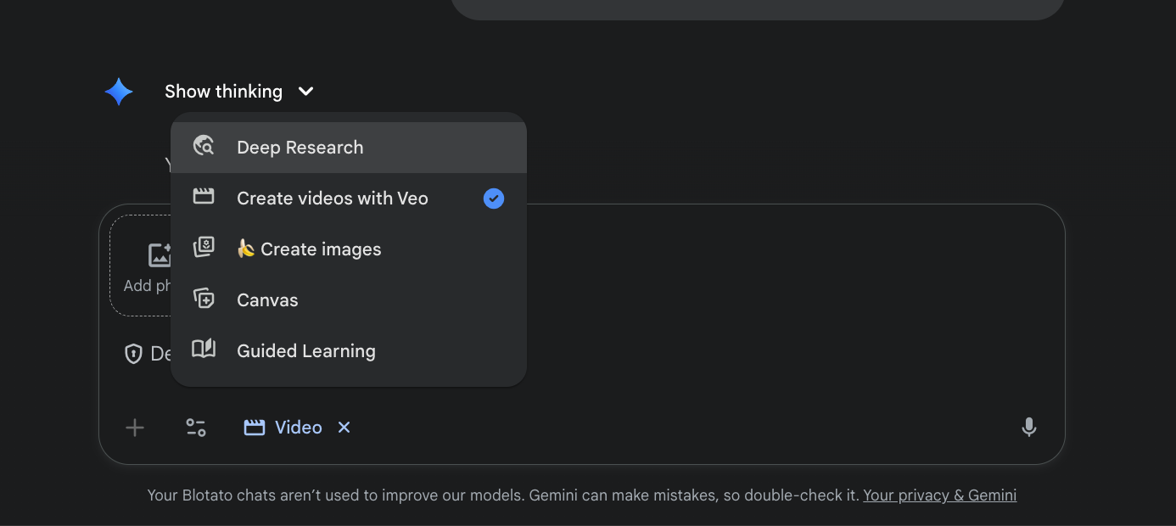Click the Blotato chats disclaimer text
The width and height of the screenshot is (1176, 526).
click(x=503, y=495)
